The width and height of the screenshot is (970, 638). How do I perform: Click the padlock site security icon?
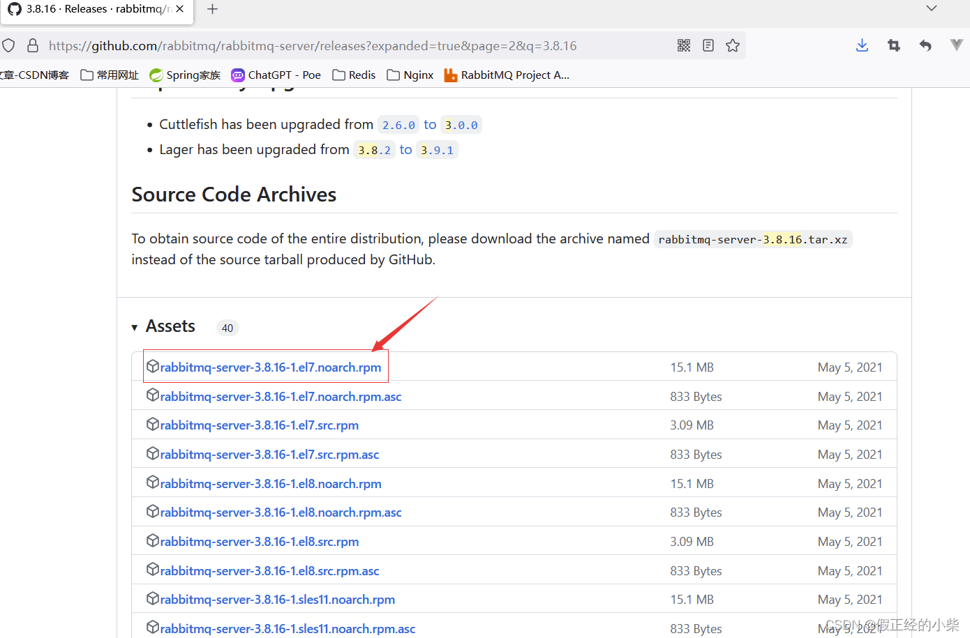click(x=33, y=45)
